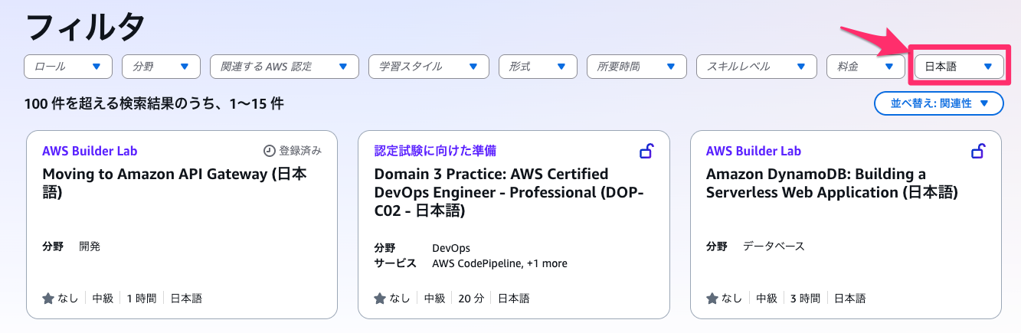Click the star rating icon on Domain 3 card
The image size is (1021, 333).
click(380, 298)
